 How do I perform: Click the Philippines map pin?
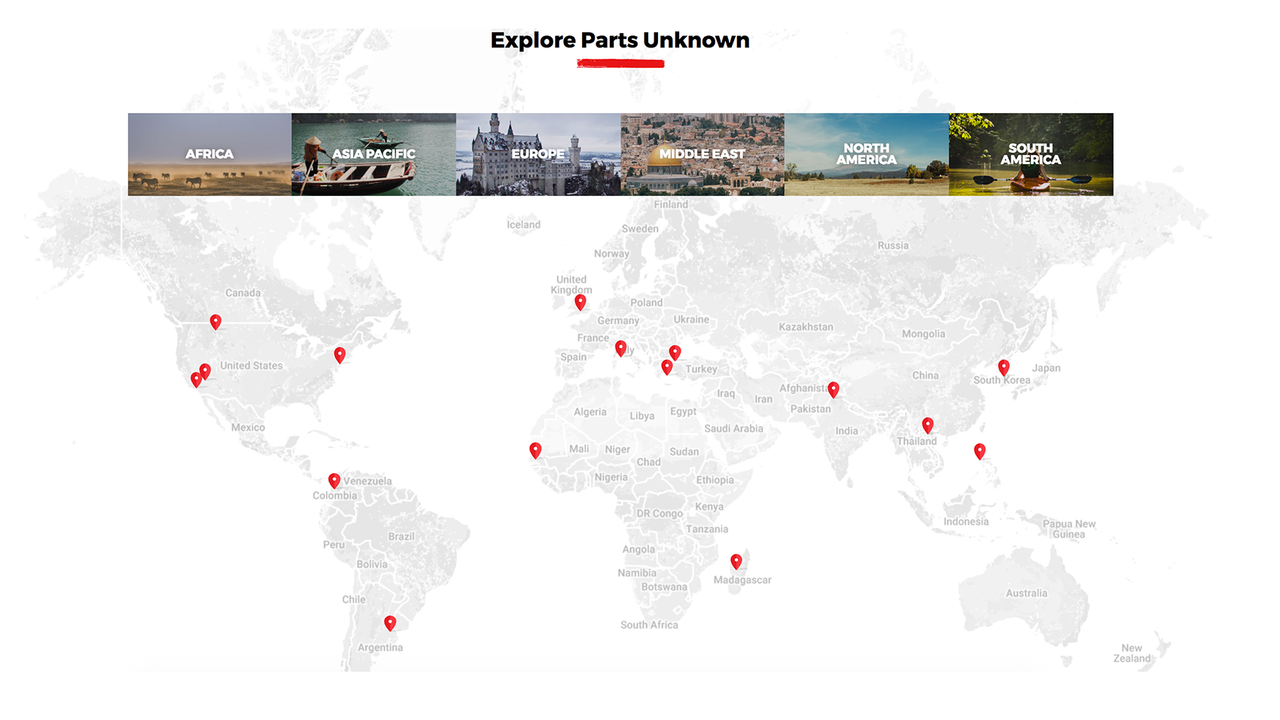pos(979,450)
